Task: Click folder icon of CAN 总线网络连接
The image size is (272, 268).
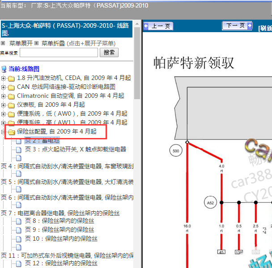Action: (11, 87)
